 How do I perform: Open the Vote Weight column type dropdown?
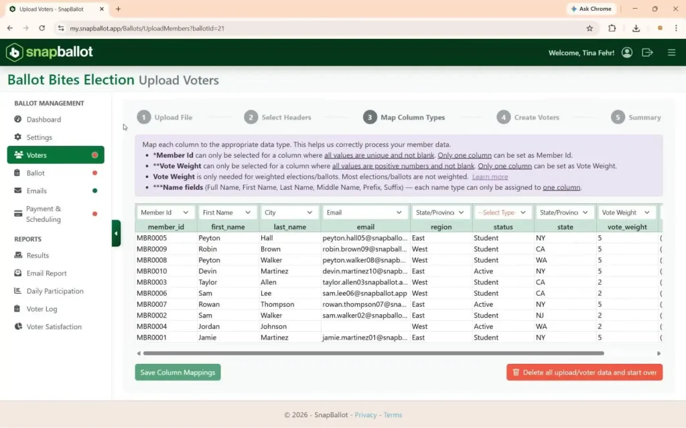[626, 213]
